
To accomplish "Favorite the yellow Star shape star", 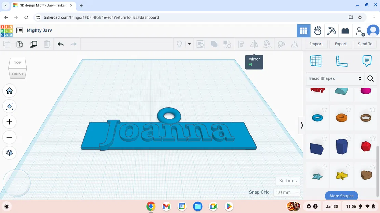I will (x=349, y=167).
